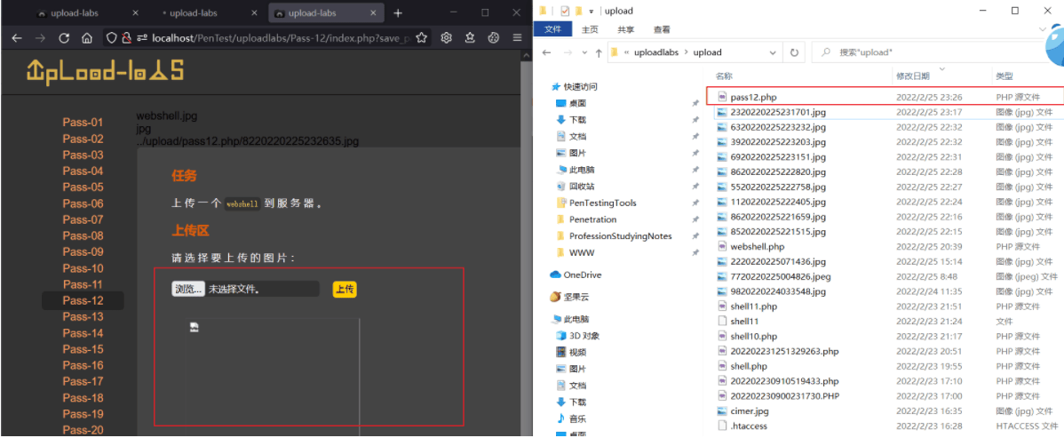The width and height of the screenshot is (1064, 438).
Task: Open WWW folder in navigation pane
Action: click(x=582, y=252)
